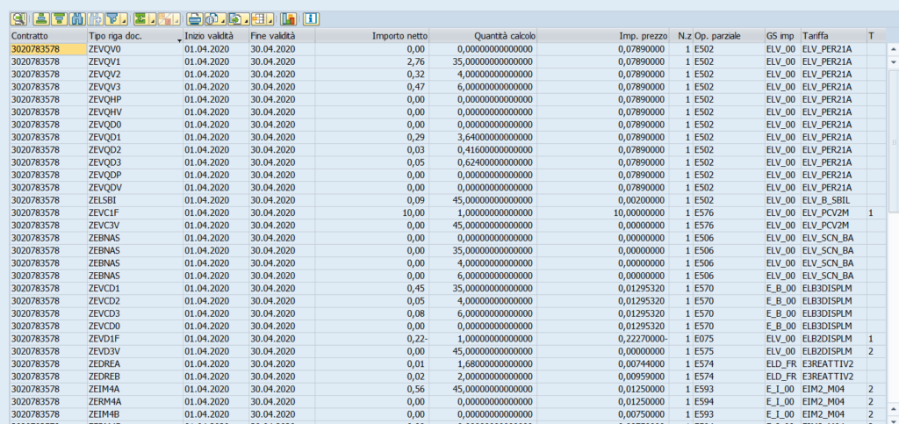This screenshot has height=424, width=899.
Task: Click the 10,00000000 price value
Action: (x=603, y=212)
